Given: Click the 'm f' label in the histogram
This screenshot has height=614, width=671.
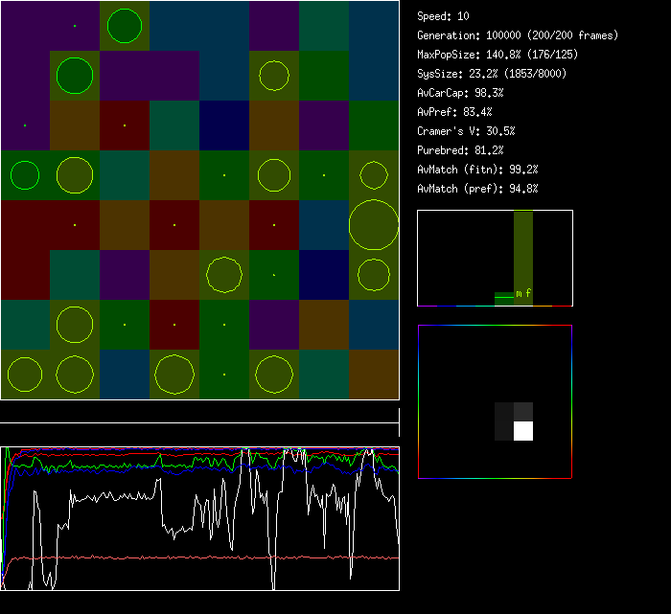Looking at the screenshot, I should pyautogui.click(x=523, y=293).
